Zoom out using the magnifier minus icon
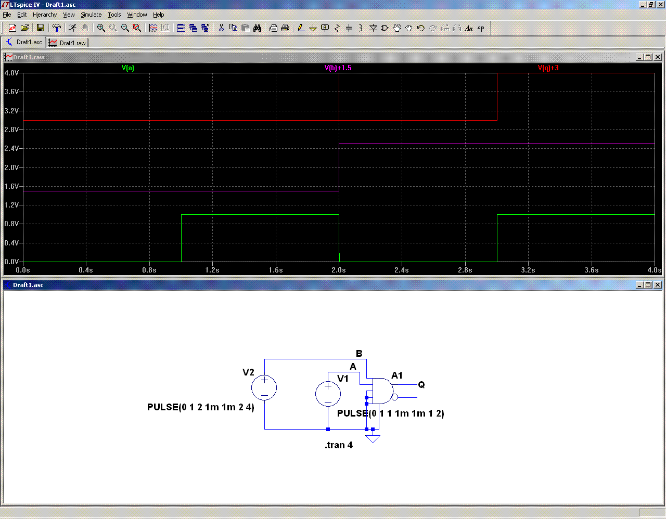The height and width of the screenshot is (519, 666). (x=125, y=28)
